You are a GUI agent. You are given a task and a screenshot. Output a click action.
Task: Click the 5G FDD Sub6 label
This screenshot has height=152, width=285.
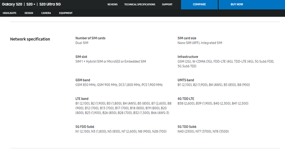coord(85,127)
